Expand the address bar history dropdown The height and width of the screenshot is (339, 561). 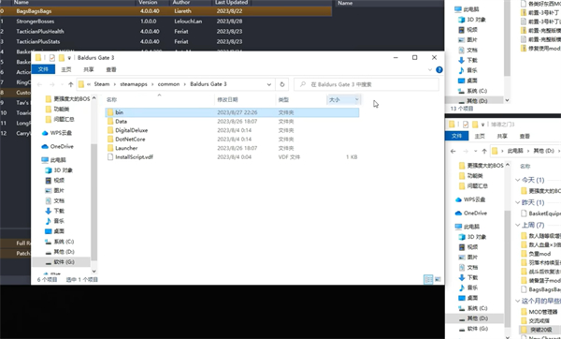point(268,84)
